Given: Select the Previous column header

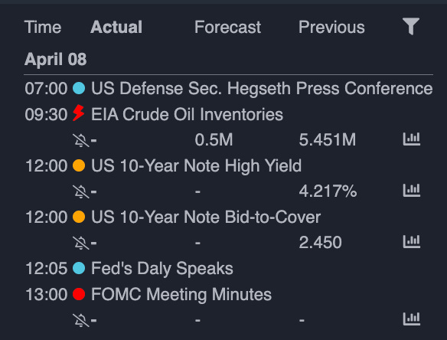Looking at the screenshot, I should pyautogui.click(x=331, y=27).
